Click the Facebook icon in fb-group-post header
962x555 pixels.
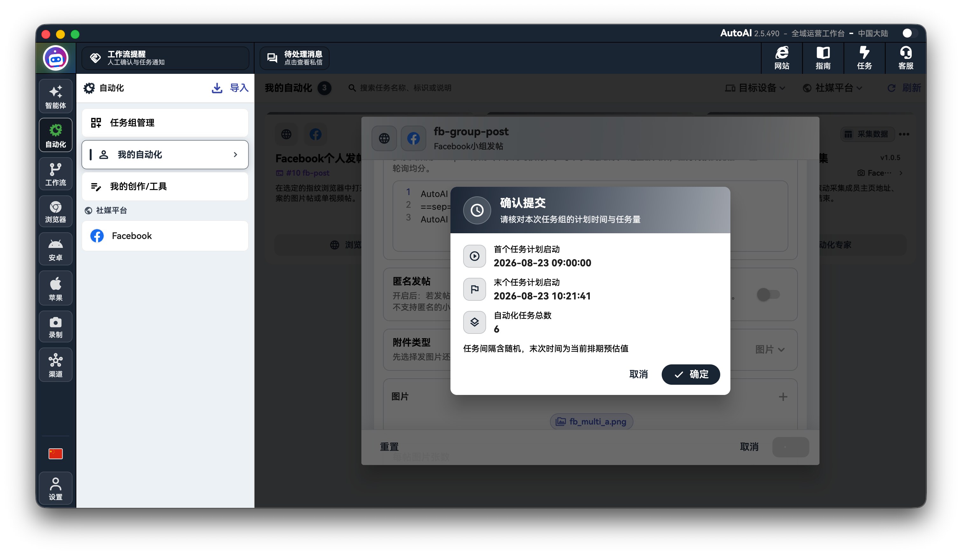click(x=413, y=138)
